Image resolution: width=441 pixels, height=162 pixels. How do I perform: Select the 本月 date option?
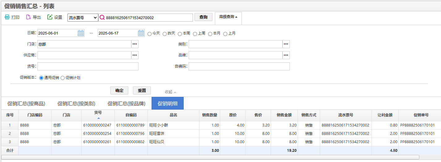pos(210,34)
